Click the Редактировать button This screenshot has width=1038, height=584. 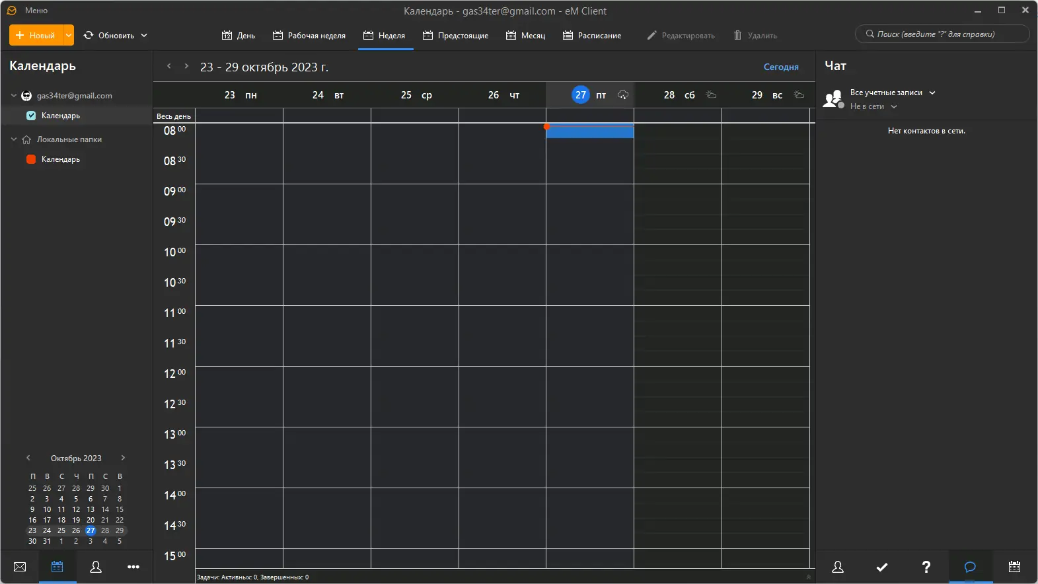681,36
